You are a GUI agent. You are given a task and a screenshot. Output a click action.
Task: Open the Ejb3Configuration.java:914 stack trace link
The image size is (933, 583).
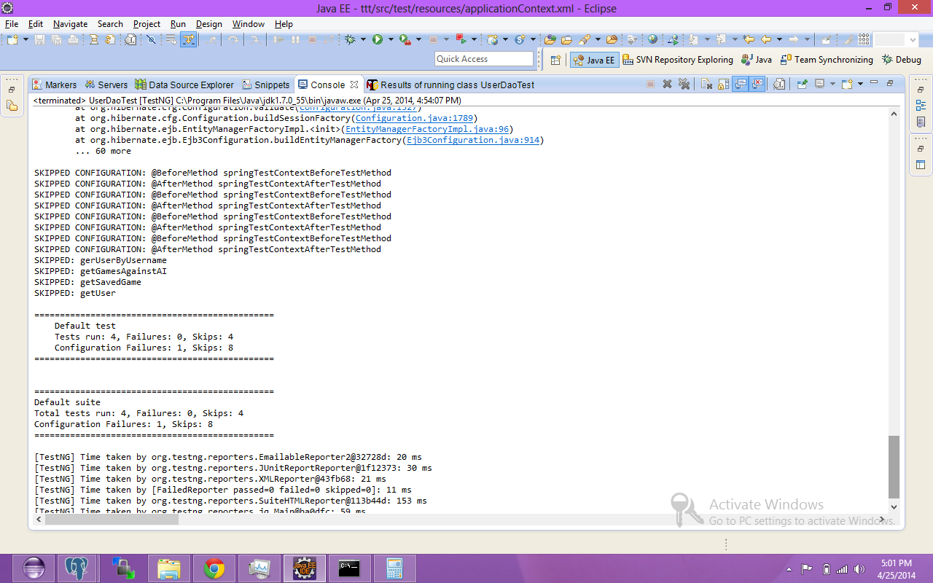472,140
